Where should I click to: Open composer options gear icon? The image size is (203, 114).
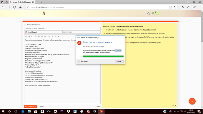(59, 36)
